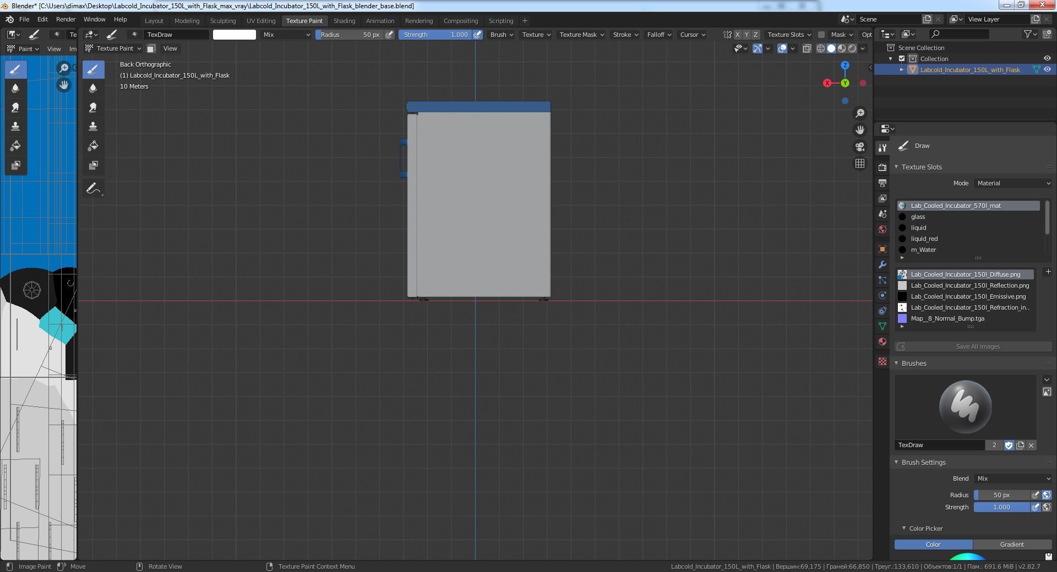Adjust the Strength slider in Brush Settings
This screenshot has height=572, width=1057.
coord(1001,507)
